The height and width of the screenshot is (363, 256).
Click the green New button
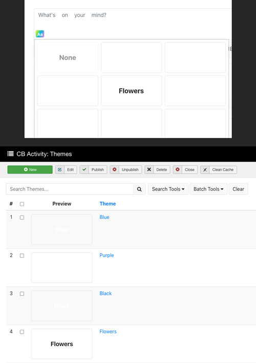[30, 170]
